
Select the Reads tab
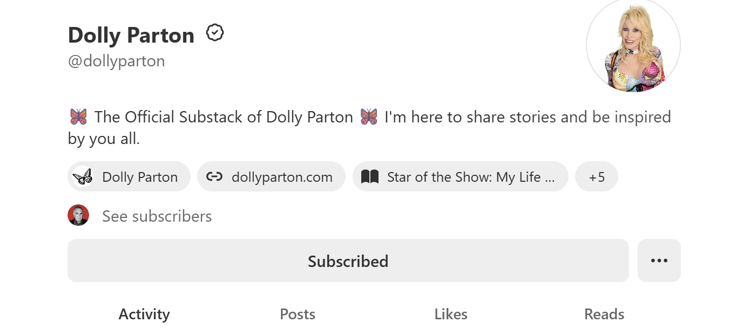pyautogui.click(x=604, y=314)
